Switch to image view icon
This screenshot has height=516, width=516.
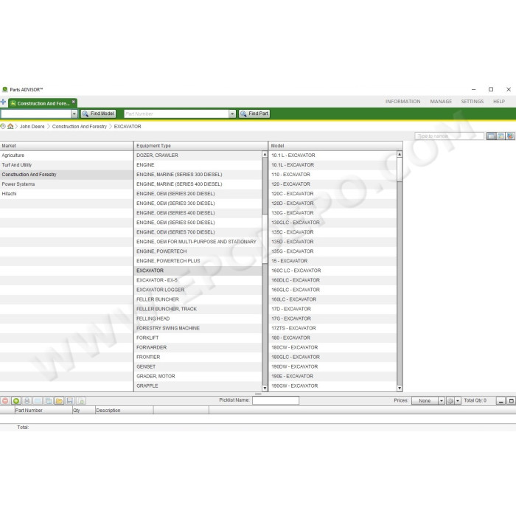[510, 136]
